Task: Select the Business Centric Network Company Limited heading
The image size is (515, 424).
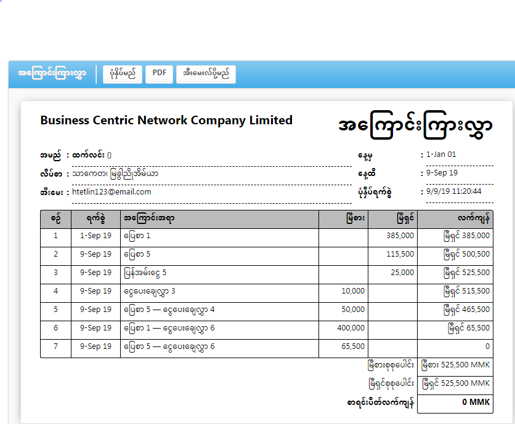Action: 166,120
